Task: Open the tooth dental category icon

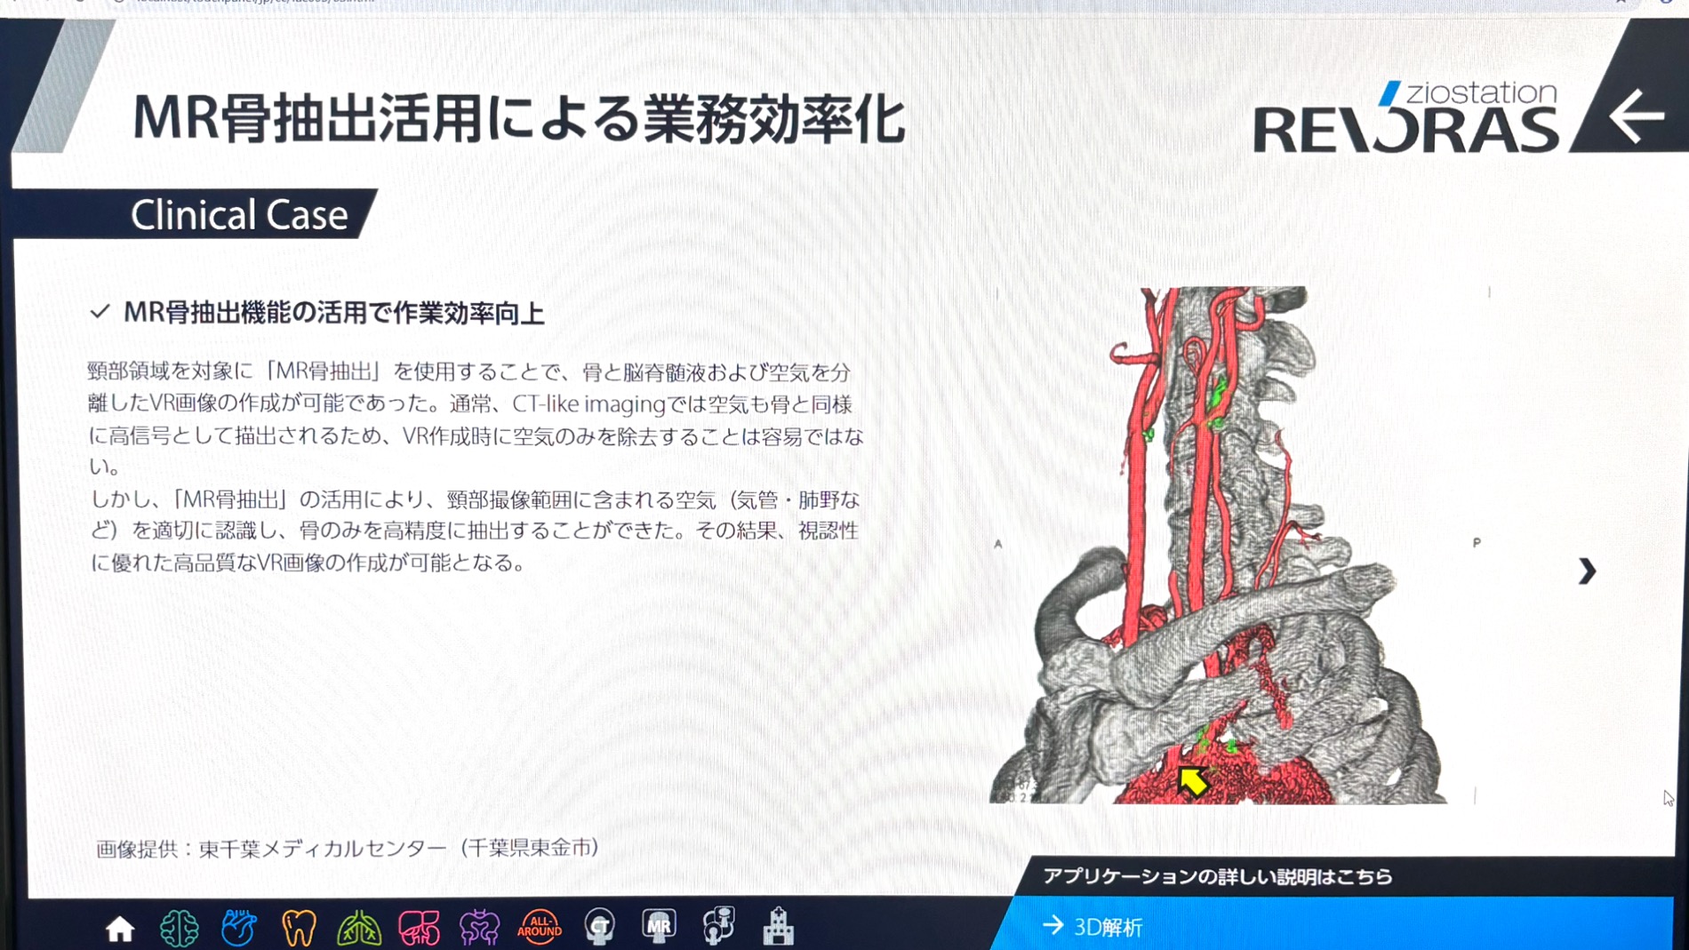Action: (x=299, y=928)
